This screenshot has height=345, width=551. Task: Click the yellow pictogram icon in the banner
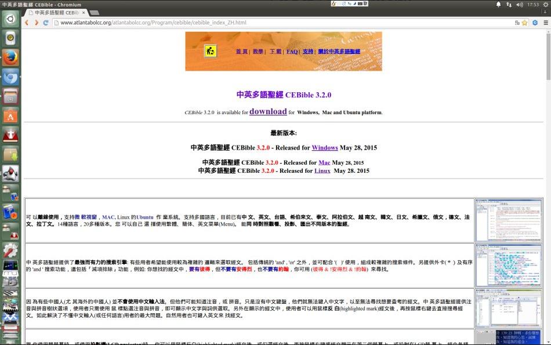(211, 51)
